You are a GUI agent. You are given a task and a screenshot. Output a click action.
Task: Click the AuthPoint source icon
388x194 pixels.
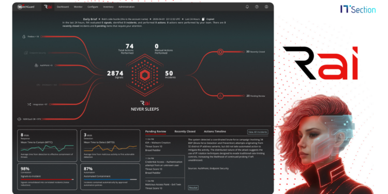coord(36,65)
